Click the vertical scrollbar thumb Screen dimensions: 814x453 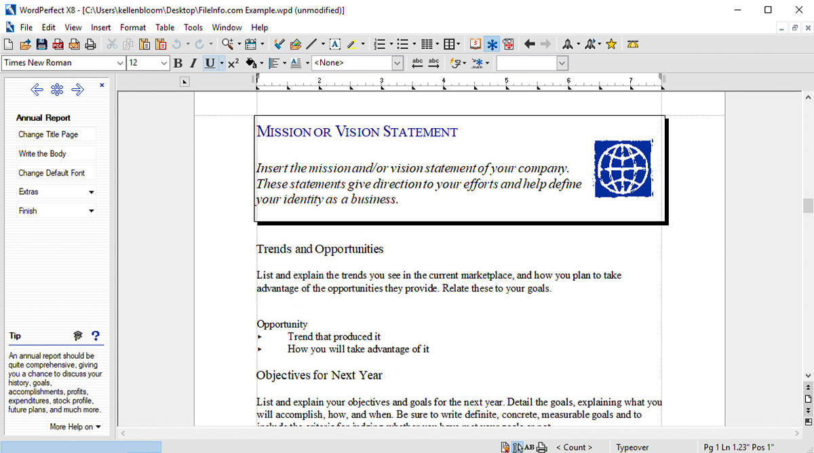807,205
